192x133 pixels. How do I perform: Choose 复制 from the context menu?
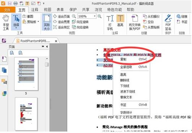point(131,59)
